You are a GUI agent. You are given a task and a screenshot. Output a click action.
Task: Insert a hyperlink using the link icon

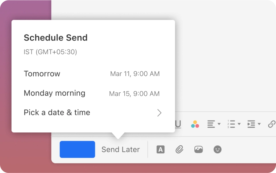(x=271, y=124)
